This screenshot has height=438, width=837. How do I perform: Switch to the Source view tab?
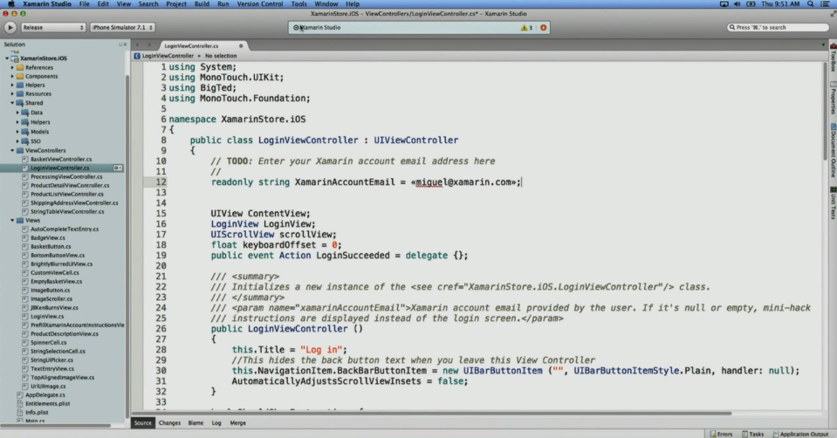142,423
